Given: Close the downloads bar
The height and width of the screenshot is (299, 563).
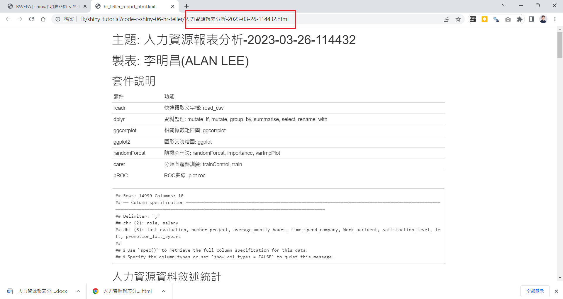Looking at the screenshot, I should pyautogui.click(x=556, y=291).
